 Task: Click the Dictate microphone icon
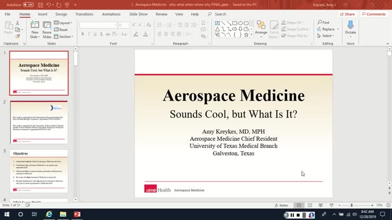350,25
